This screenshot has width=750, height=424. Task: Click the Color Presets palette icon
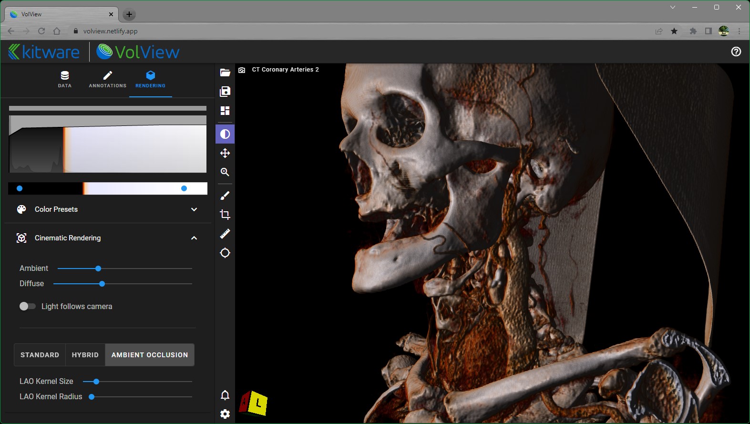21,209
